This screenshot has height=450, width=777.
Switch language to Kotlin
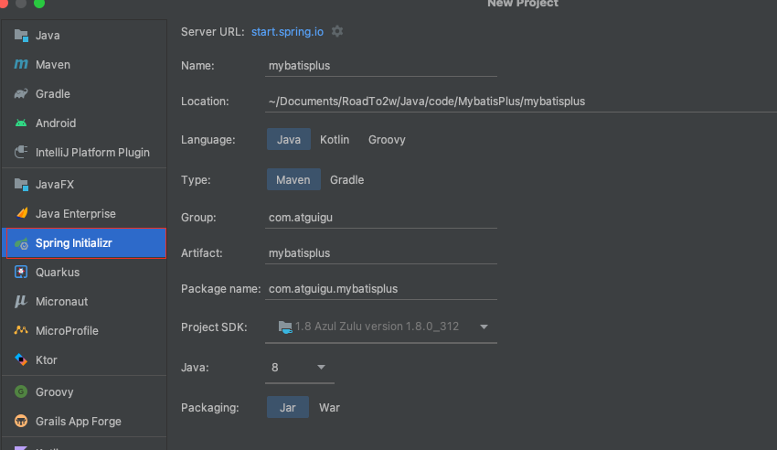pyautogui.click(x=335, y=139)
